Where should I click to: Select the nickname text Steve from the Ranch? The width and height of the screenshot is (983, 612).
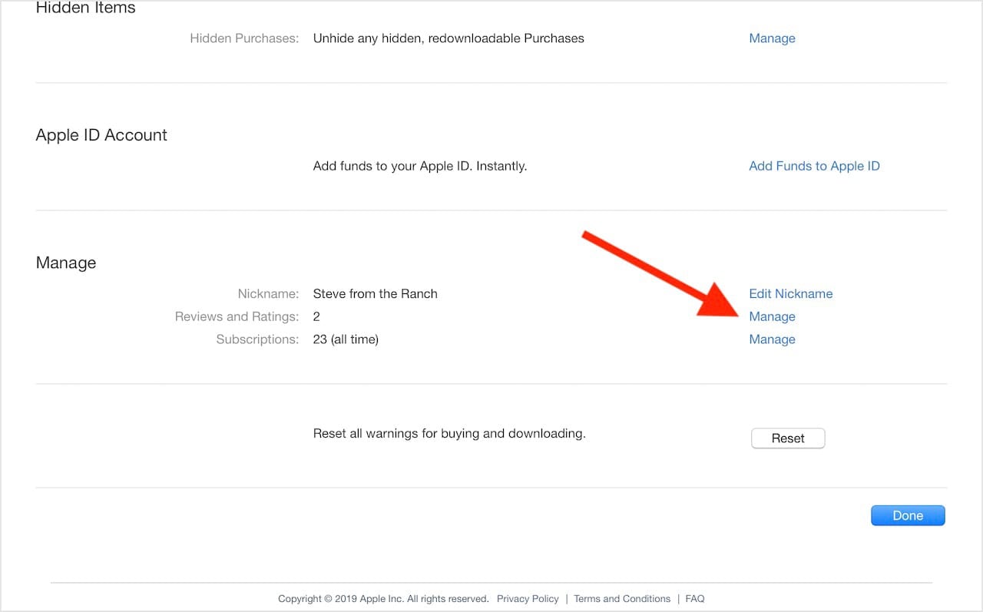[x=375, y=293]
